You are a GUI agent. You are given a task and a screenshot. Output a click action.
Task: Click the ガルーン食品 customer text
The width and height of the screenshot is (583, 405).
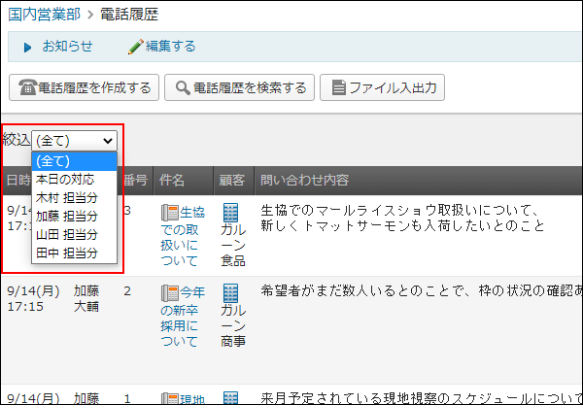pos(233,246)
